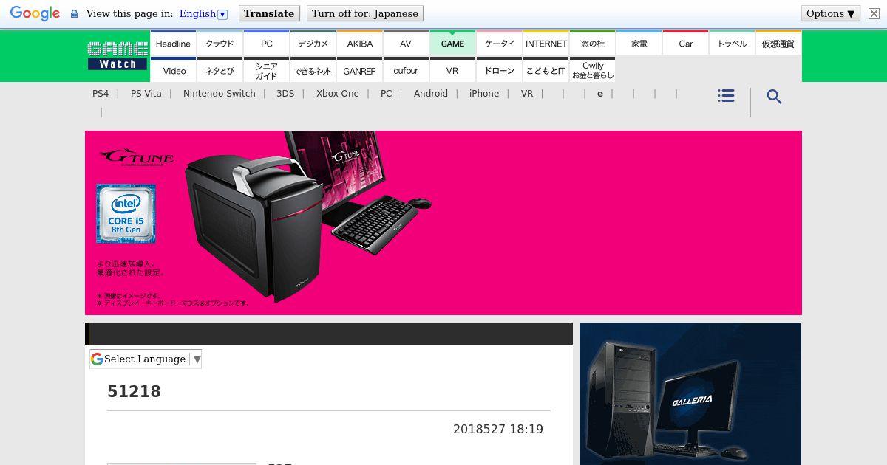Open the デジカメ tab
This screenshot has width=887, height=465.
pos(313,44)
